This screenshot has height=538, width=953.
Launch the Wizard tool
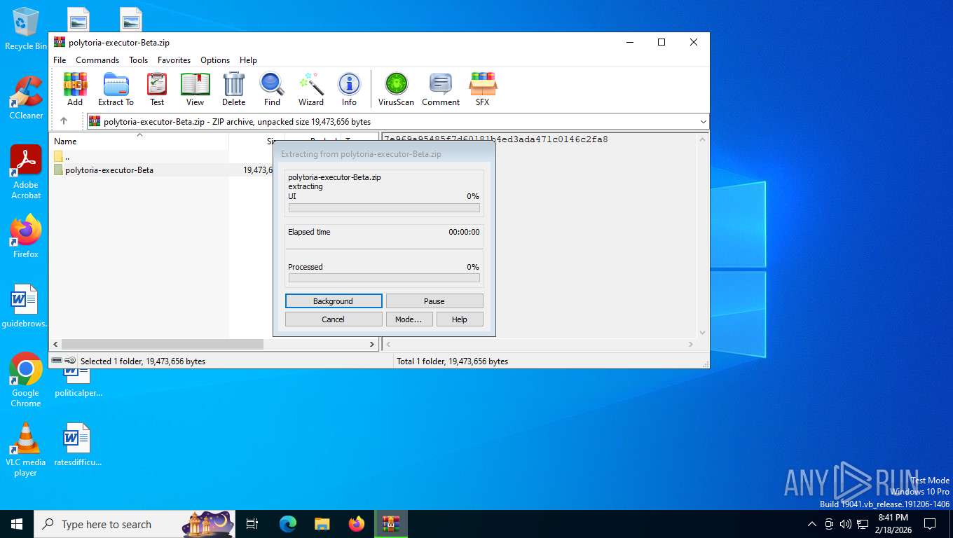click(311, 89)
